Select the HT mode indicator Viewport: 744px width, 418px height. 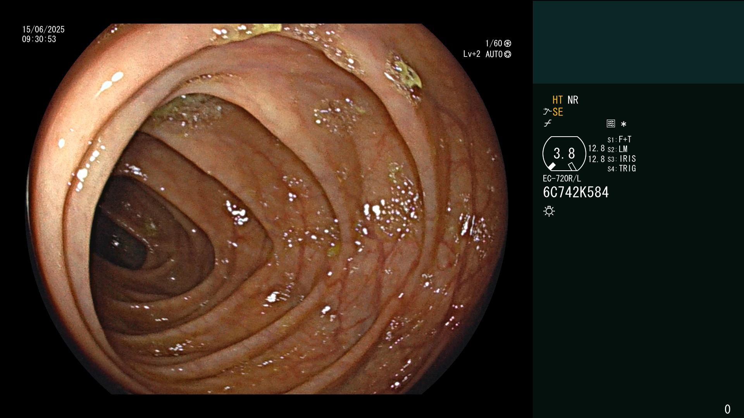558,100
